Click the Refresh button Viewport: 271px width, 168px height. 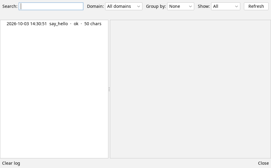coord(256,6)
